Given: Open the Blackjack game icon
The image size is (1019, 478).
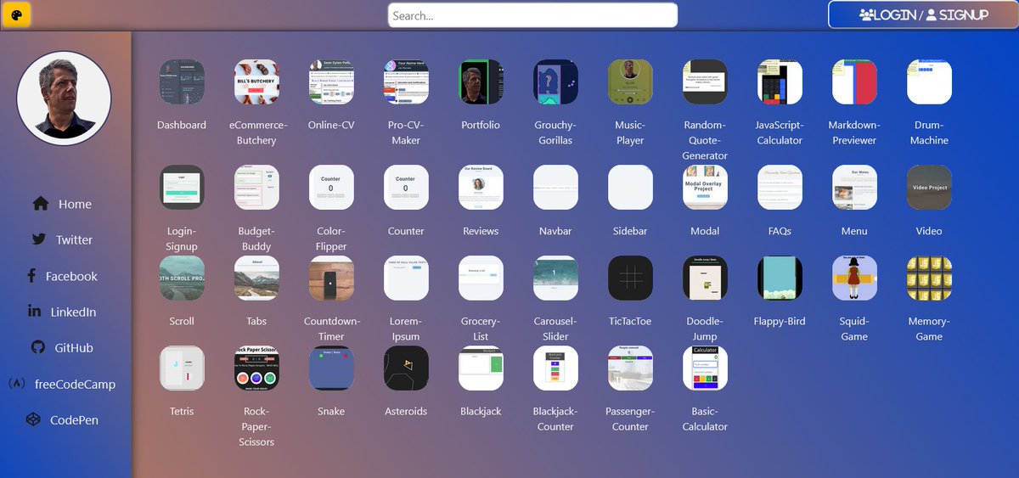Looking at the screenshot, I should click(x=481, y=368).
